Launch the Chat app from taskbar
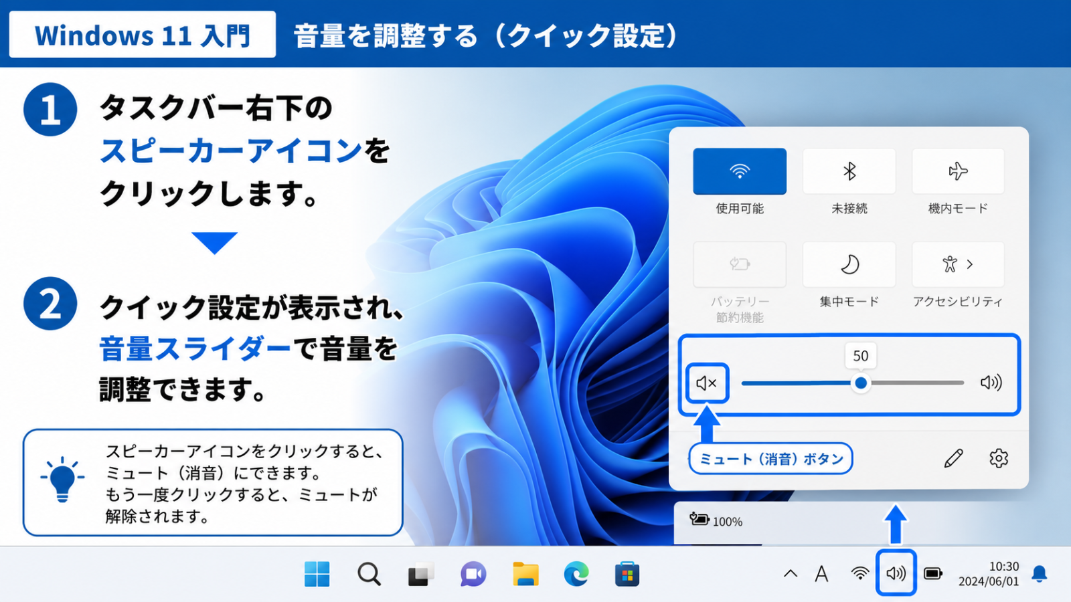Image resolution: width=1071 pixels, height=602 pixels. click(x=473, y=574)
